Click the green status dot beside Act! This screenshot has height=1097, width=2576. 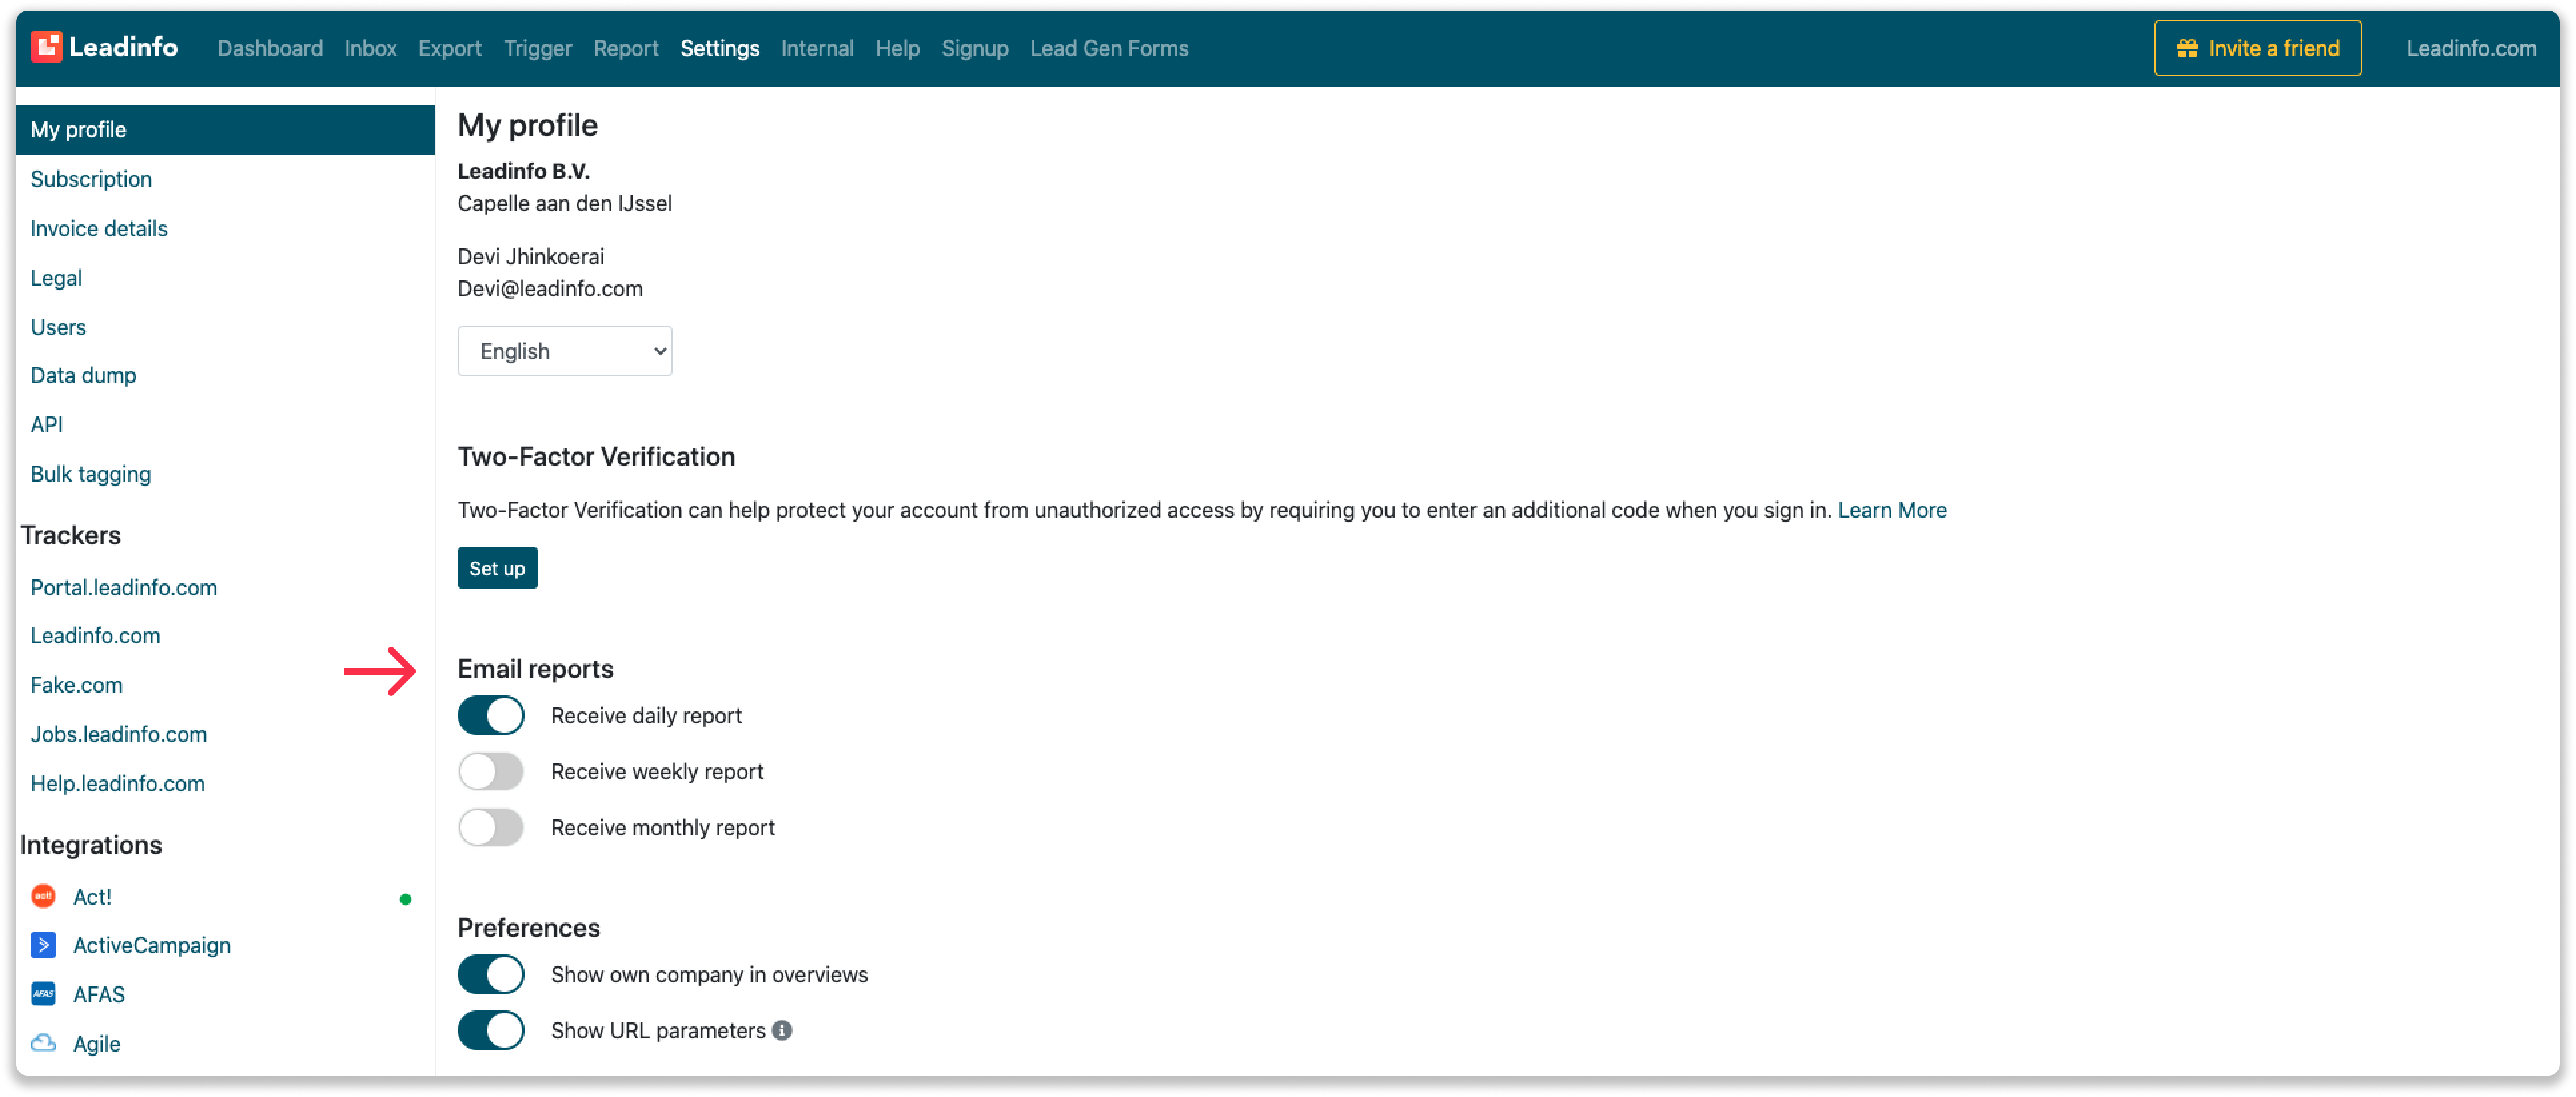coord(405,899)
